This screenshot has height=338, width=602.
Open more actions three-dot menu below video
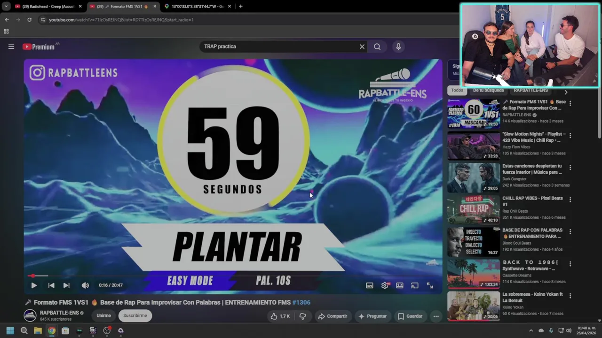pos(436,316)
